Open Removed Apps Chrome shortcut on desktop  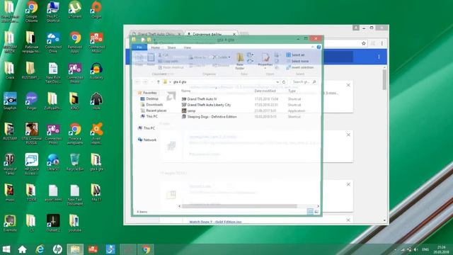click(x=75, y=42)
